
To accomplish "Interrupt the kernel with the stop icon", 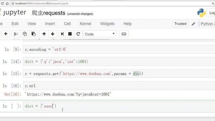I will coord(70,34).
